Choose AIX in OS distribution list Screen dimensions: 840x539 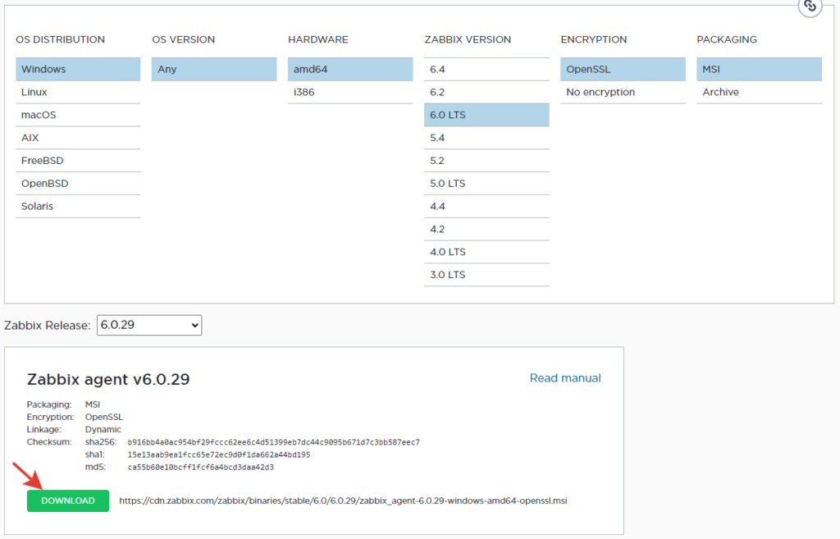click(78, 138)
